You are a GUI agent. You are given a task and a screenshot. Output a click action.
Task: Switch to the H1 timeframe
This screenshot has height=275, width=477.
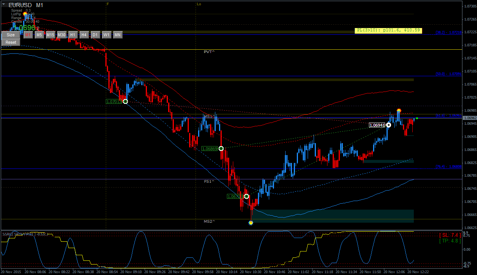73,35
